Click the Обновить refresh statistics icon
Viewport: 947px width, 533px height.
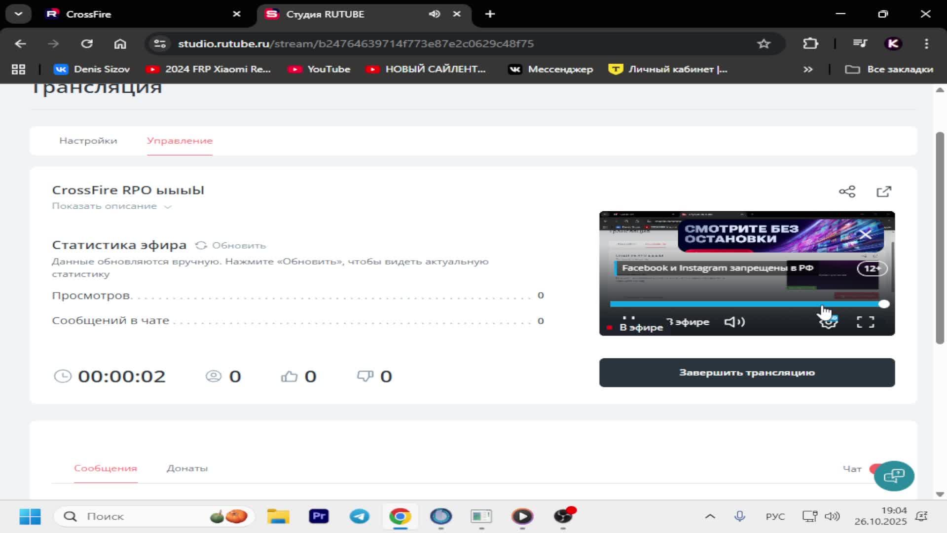pos(201,245)
